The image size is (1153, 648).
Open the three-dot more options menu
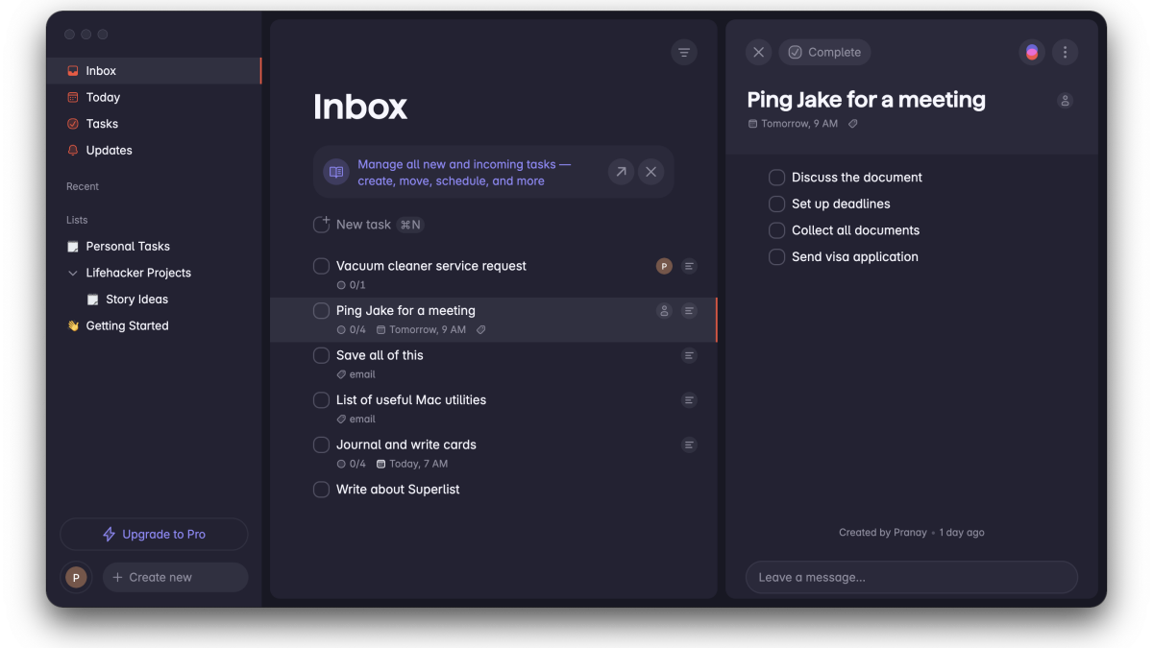pyautogui.click(x=1065, y=52)
